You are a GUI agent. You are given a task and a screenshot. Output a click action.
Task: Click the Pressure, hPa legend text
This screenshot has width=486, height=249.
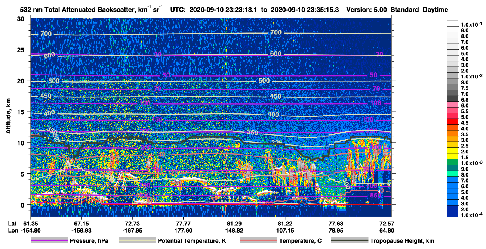(89, 241)
